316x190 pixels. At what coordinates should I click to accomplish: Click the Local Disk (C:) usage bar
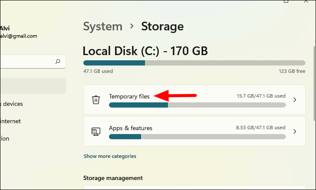coord(194,63)
